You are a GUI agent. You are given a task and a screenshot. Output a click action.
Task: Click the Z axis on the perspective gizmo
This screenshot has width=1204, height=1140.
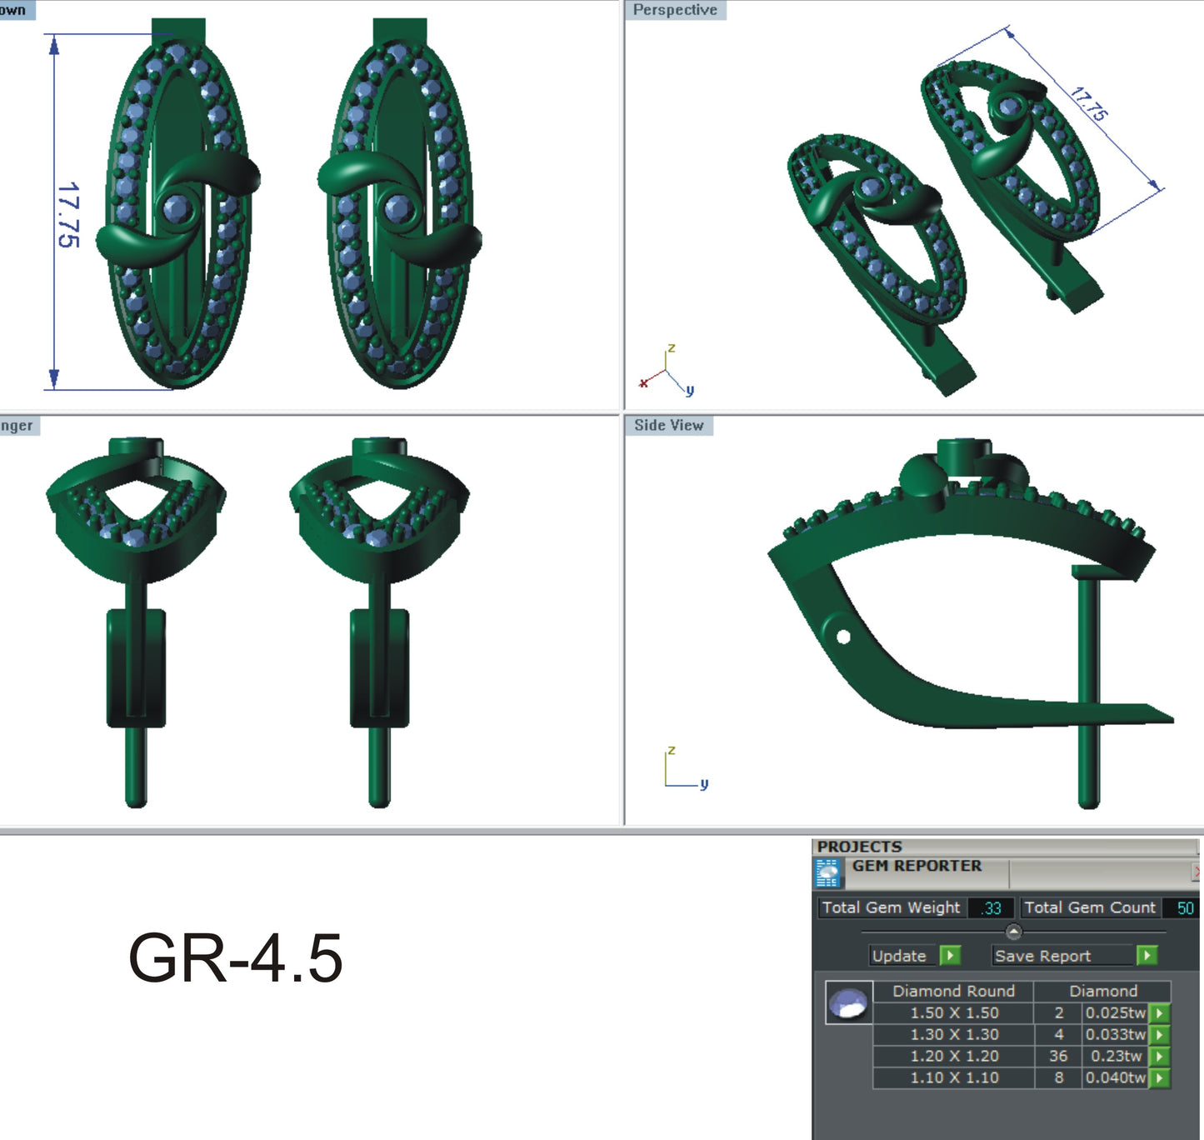coord(670,350)
